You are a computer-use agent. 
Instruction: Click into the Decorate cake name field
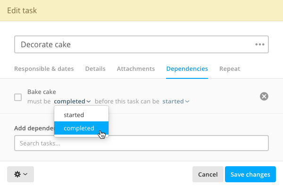pos(141,44)
